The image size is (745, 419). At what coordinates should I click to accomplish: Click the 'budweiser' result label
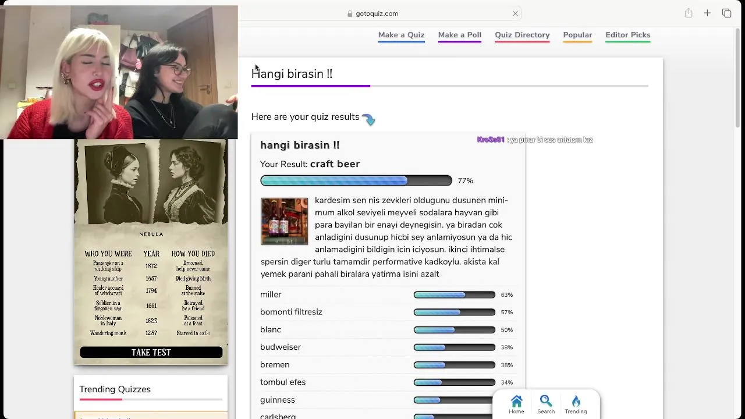(281, 347)
